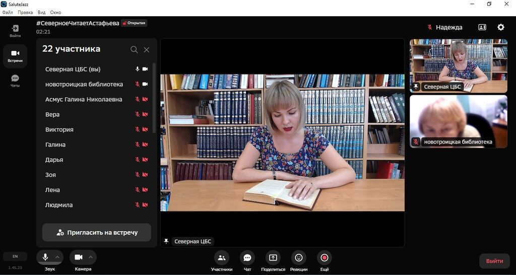This screenshot has height=275, width=516.
Task: Expand the sound options arrow
Action: click(x=57, y=257)
